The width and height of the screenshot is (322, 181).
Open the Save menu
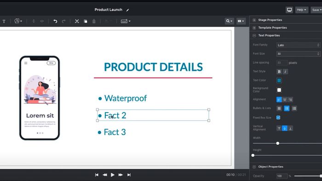pyautogui.click(x=316, y=10)
